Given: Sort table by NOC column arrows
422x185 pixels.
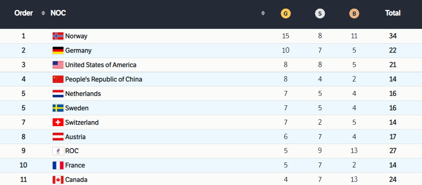Looking at the screenshot, I should pyautogui.click(x=263, y=13).
